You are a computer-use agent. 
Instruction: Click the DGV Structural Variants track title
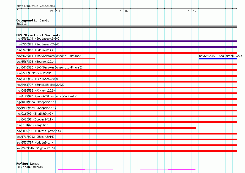click(39, 35)
